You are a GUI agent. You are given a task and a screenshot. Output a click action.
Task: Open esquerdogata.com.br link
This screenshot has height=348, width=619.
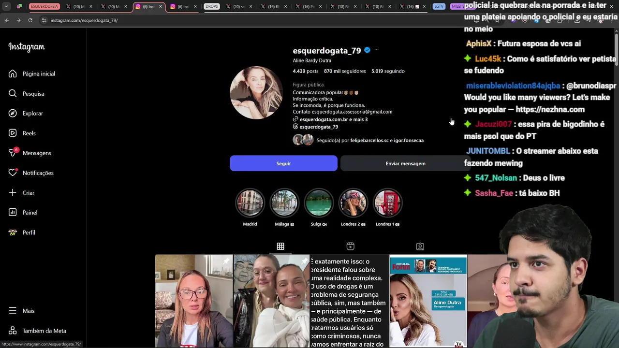330,119
